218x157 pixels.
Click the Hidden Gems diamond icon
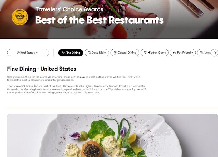coord(145,53)
